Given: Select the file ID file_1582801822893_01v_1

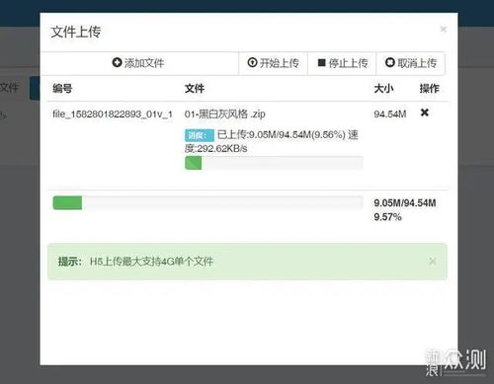Looking at the screenshot, I should click(113, 115).
